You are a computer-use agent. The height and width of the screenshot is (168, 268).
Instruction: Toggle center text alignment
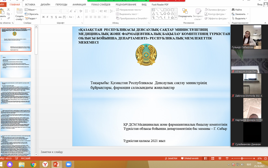91,17
